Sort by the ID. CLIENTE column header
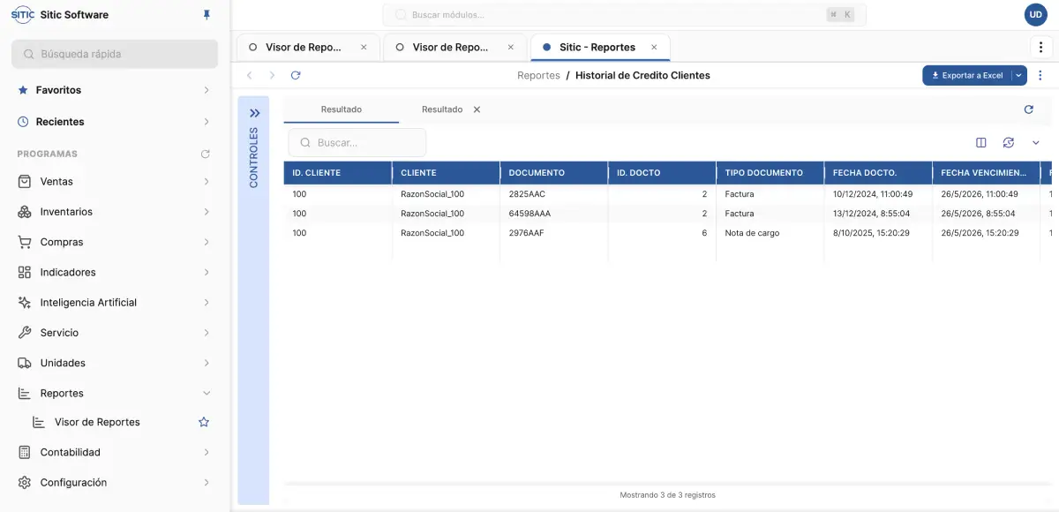This screenshot has width=1059, height=512. pos(337,172)
